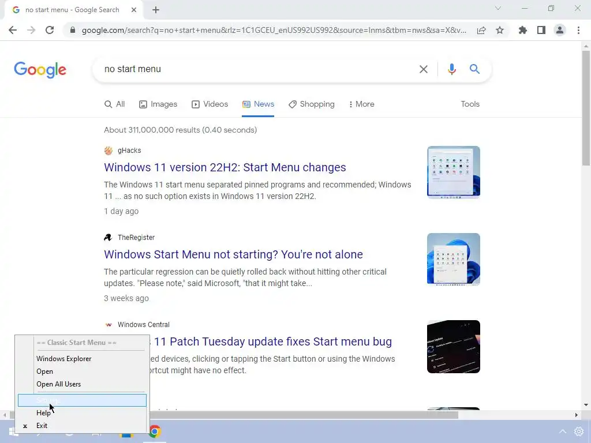
Task: Click the forward navigation arrow
Action: tap(31, 30)
